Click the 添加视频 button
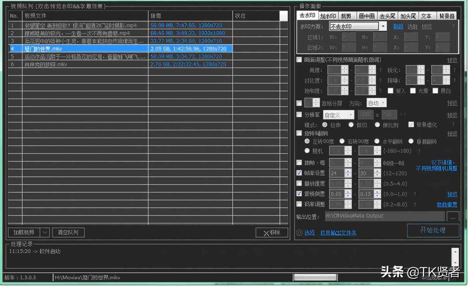 pos(24,232)
